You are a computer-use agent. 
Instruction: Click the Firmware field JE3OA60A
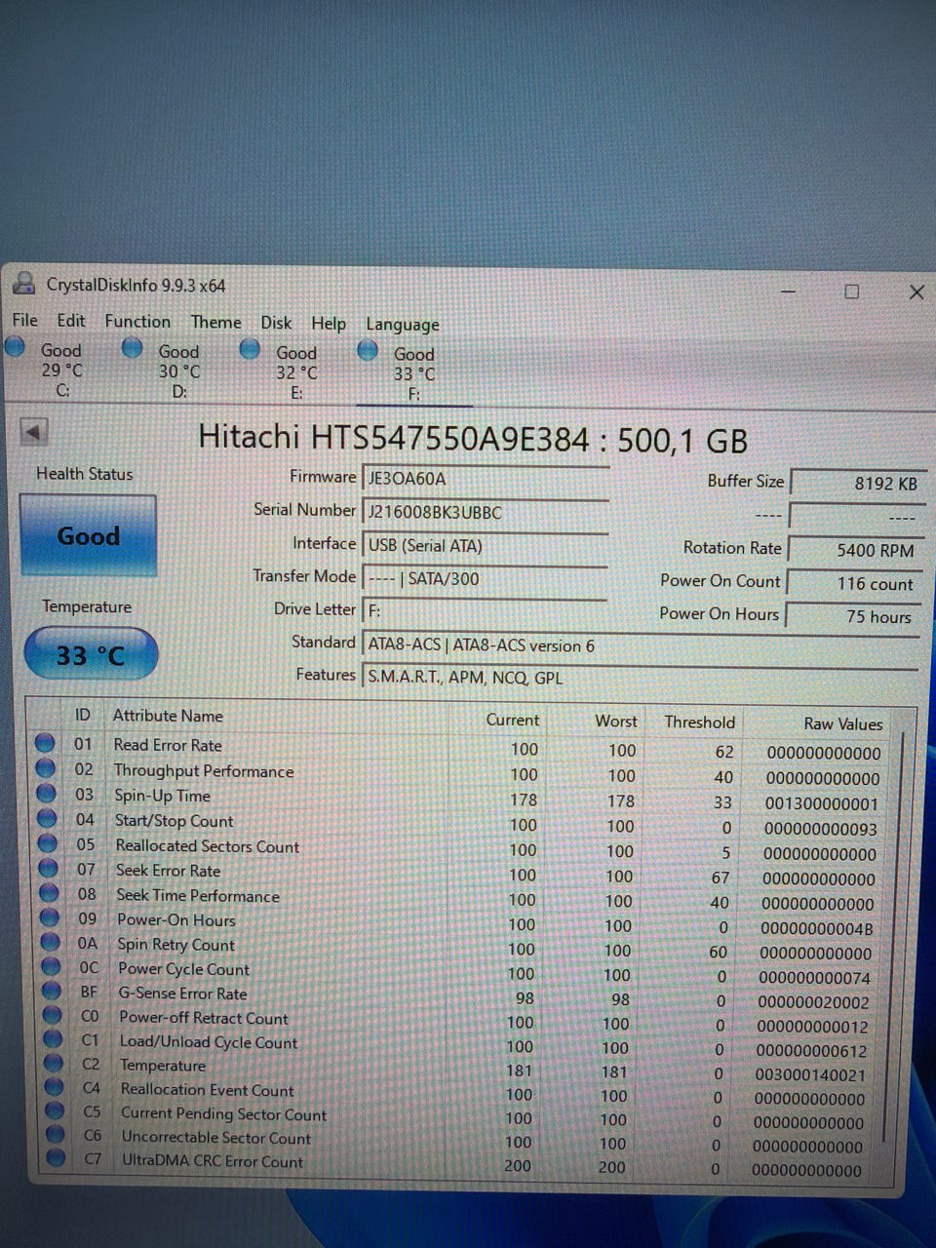pyautogui.click(x=486, y=479)
